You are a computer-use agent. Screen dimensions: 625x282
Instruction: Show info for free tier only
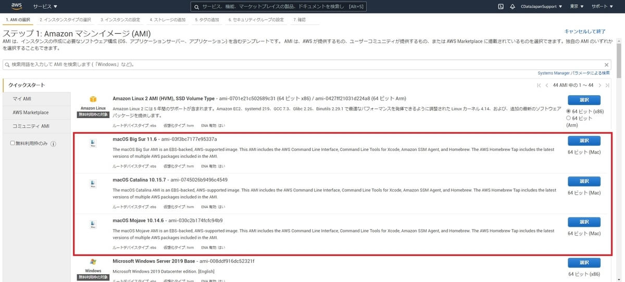pyautogui.click(x=53, y=144)
